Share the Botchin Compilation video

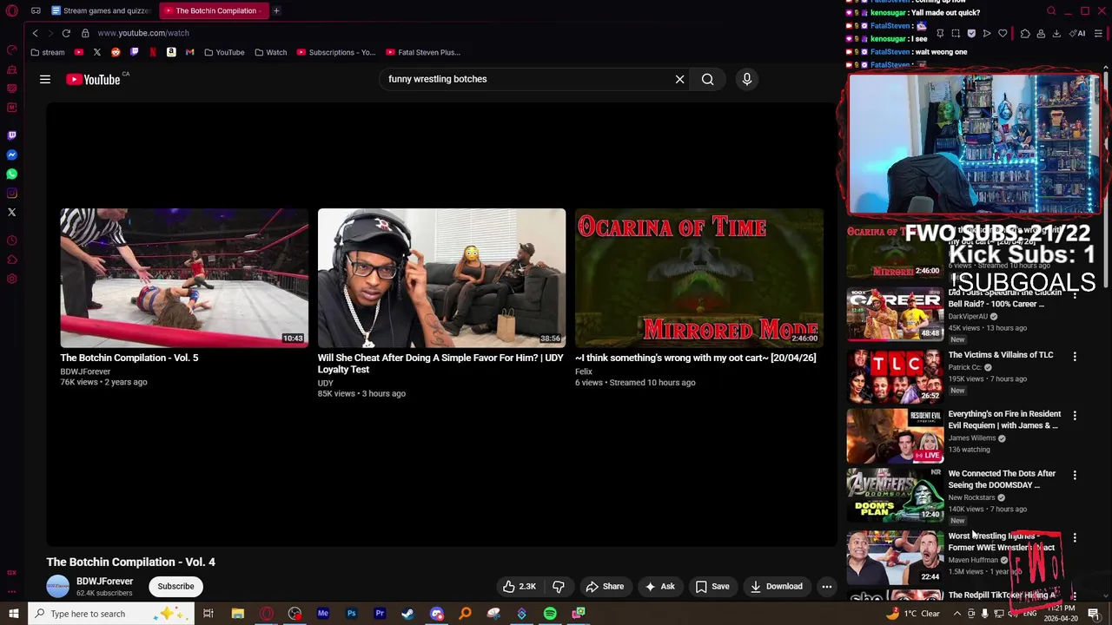pyautogui.click(x=605, y=587)
